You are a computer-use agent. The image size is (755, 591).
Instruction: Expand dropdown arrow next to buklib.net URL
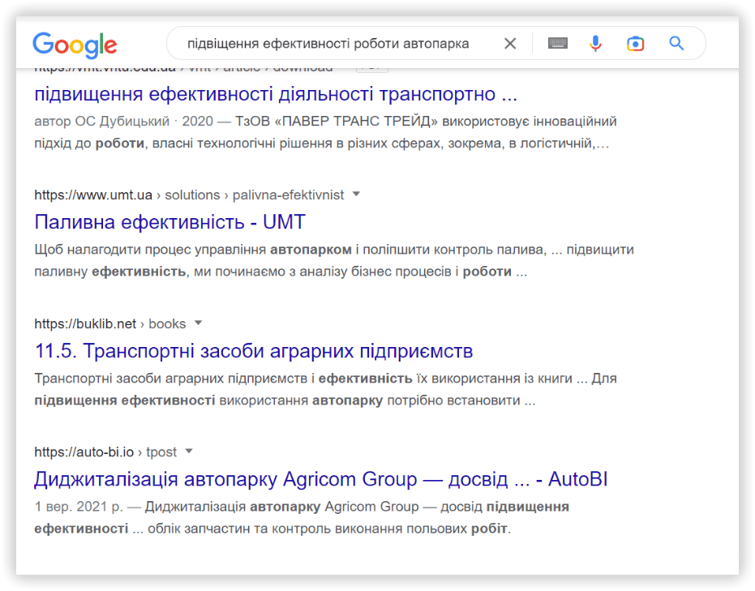pyautogui.click(x=198, y=323)
